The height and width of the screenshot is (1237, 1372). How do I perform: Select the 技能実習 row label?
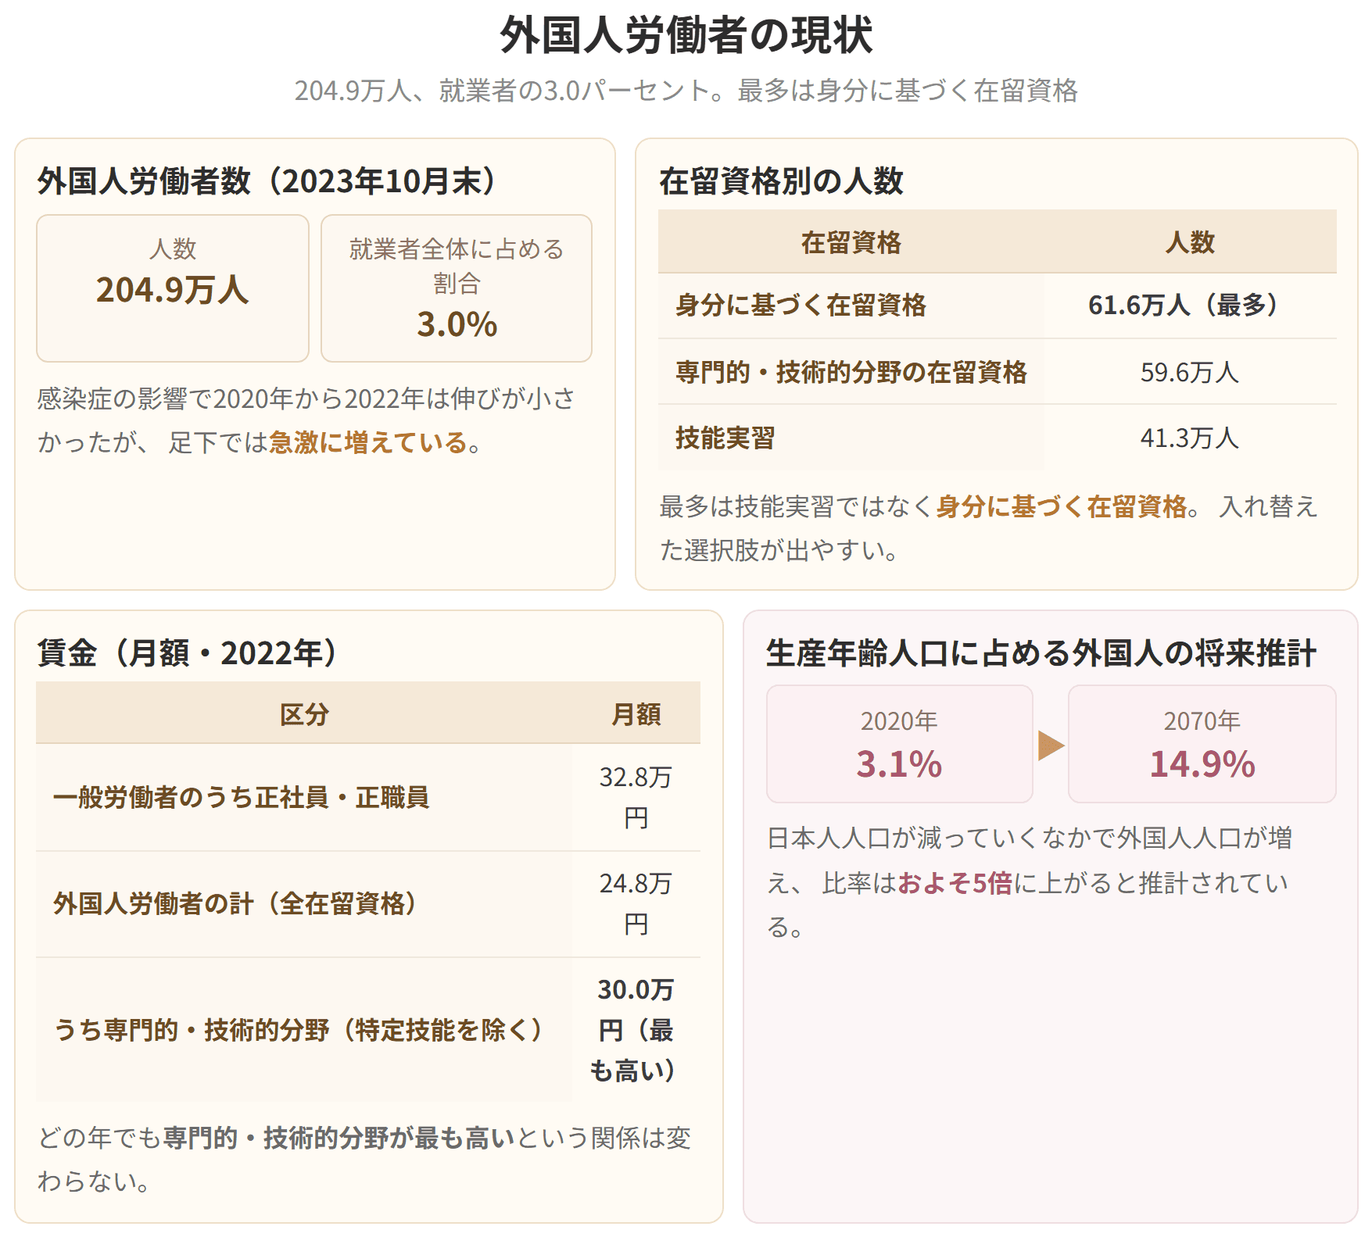tap(725, 438)
